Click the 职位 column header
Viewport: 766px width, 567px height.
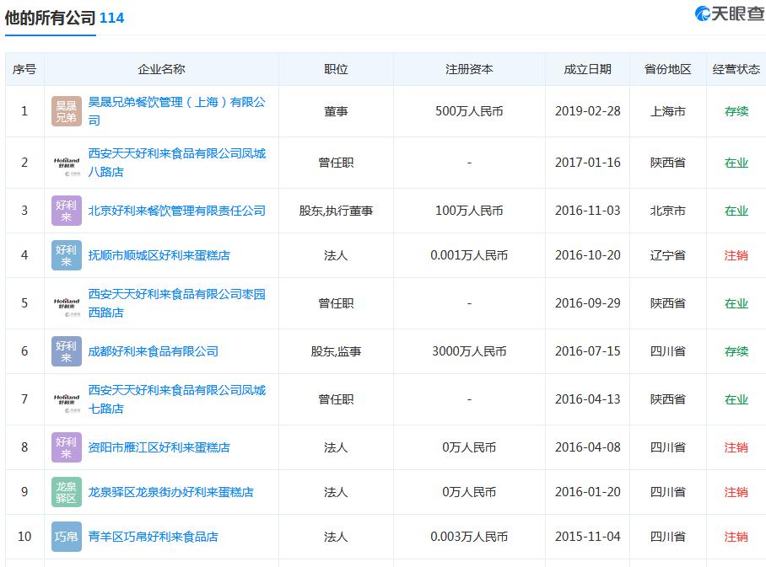pos(336,69)
